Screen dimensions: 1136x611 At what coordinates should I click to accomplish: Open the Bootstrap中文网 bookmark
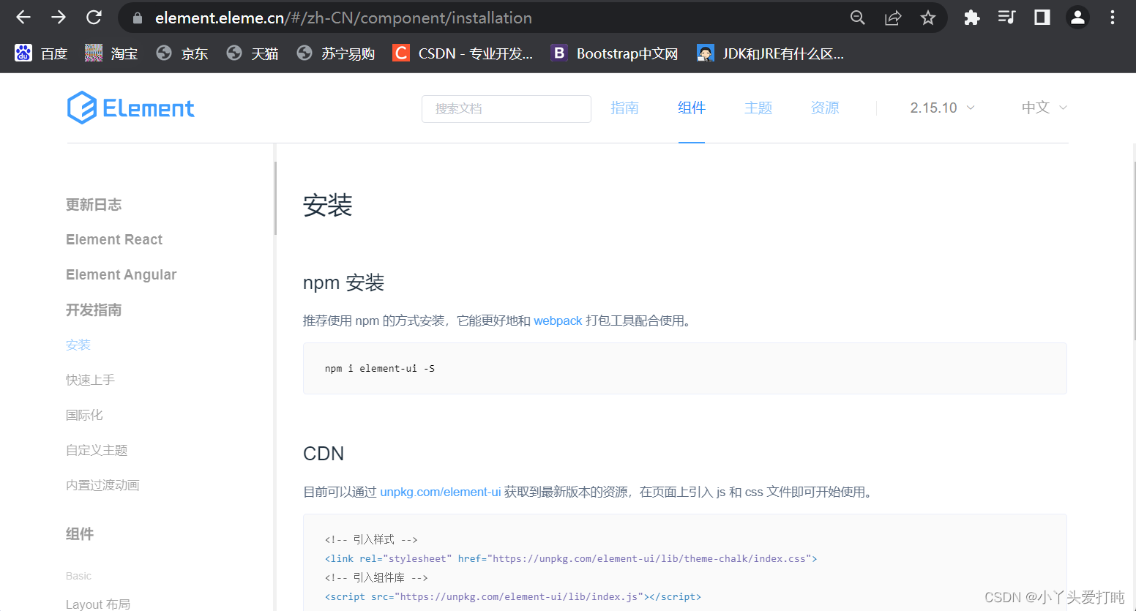(614, 53)
